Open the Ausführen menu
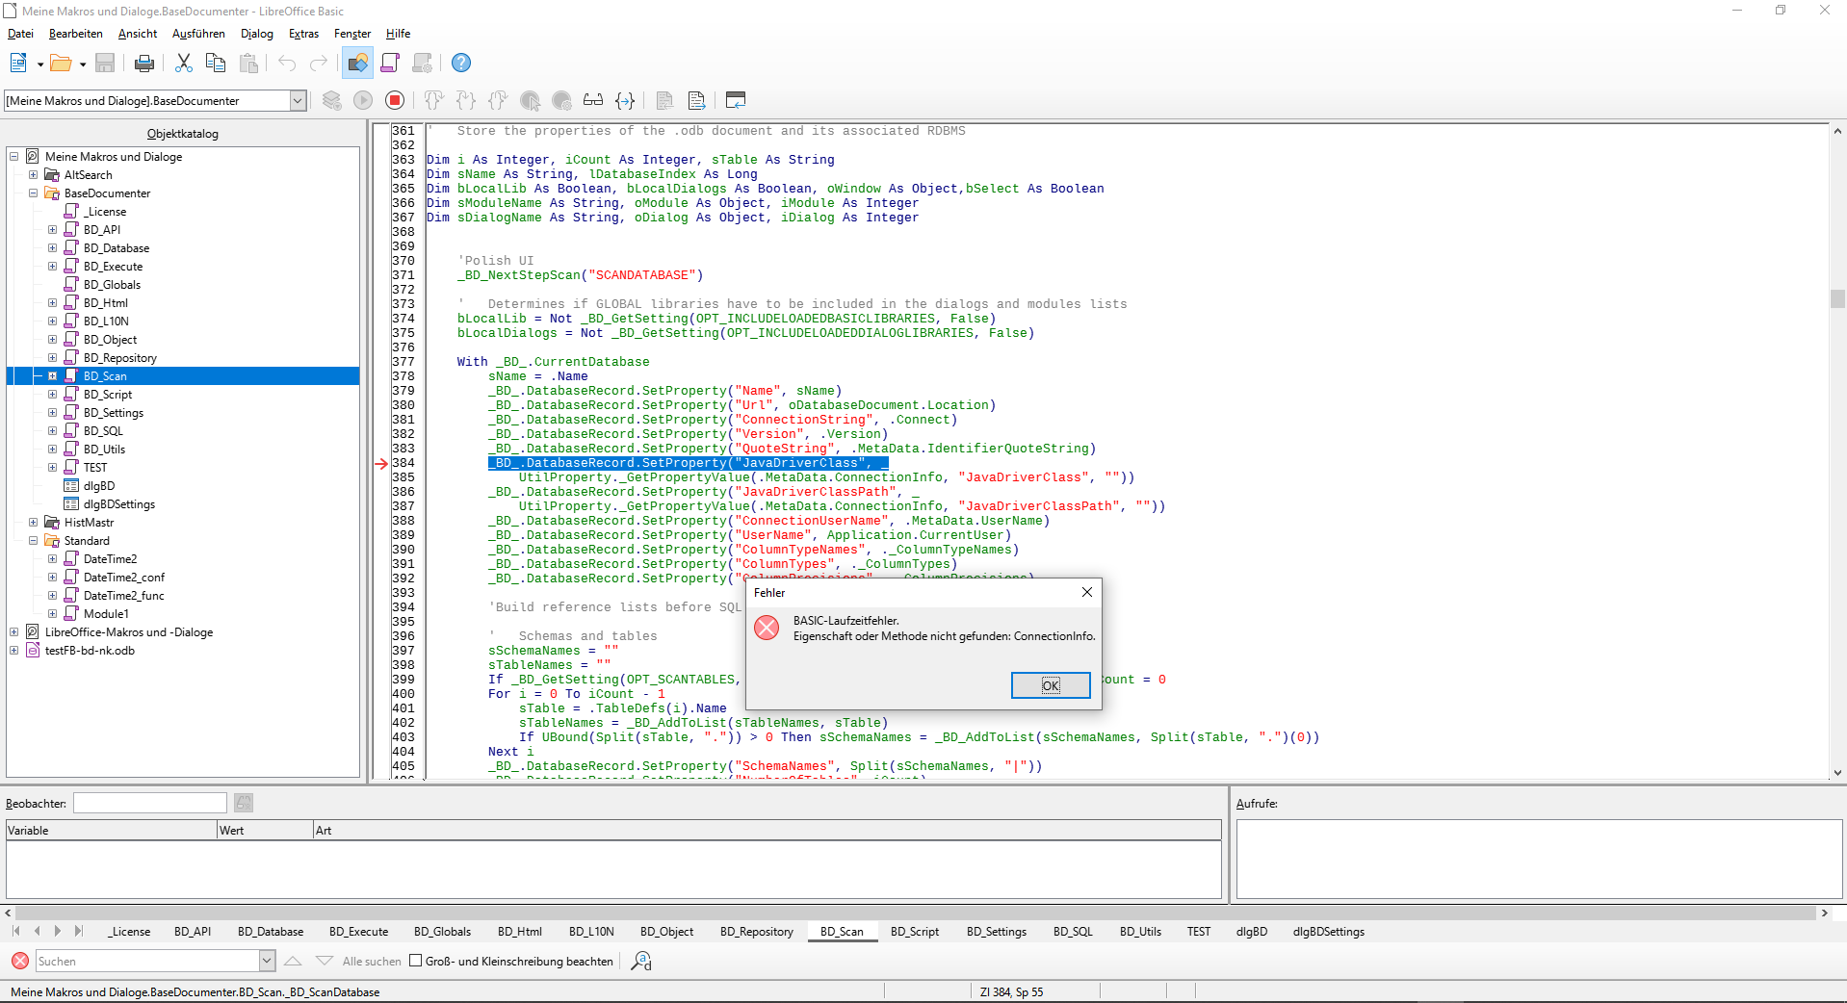 coord(198,34)
